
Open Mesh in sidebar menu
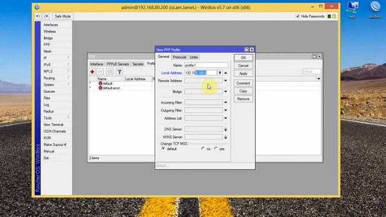47,51
